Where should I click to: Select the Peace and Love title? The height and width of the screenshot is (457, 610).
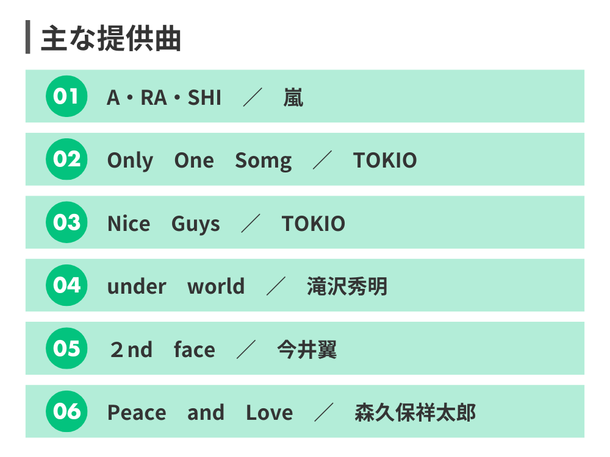click(x=200, y=413)
